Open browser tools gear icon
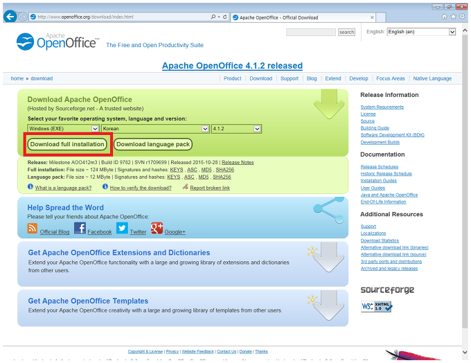Viewport: 471px width, 363px height. coord(462,17)
